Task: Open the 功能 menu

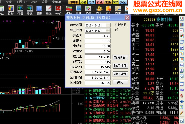Action: coord(34,2)
